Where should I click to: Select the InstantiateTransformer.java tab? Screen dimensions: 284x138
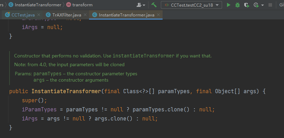[x=126, y=15]
